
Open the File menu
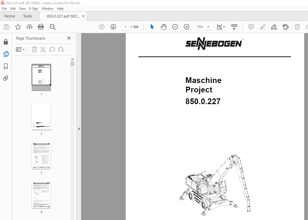[4, 9]
